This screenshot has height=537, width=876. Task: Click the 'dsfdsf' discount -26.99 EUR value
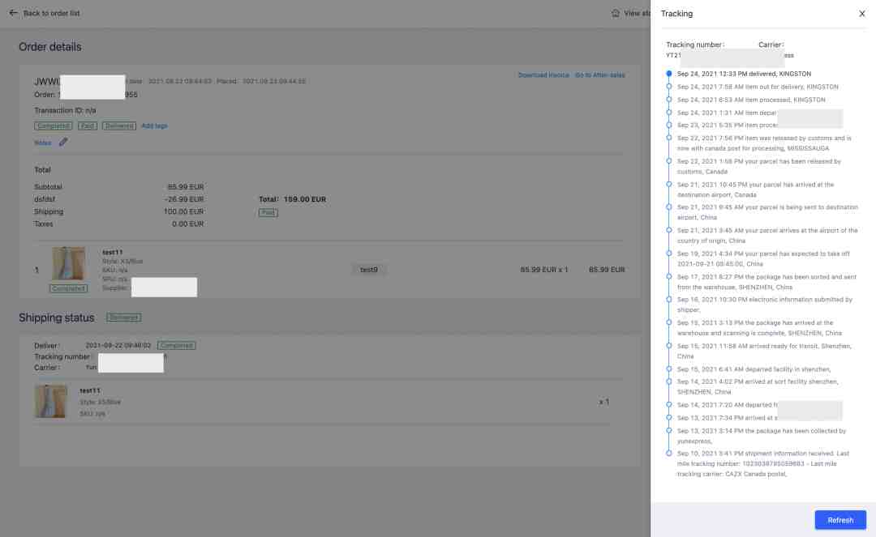point(184,199)
